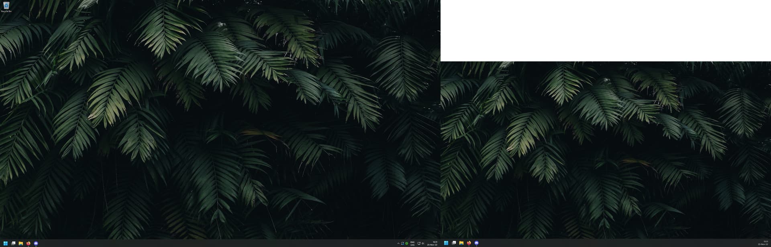The height and width of the screenshot is (247, 771).
Task: Open the Recycle Bin desktop icon
Action: tap(6, 6)
